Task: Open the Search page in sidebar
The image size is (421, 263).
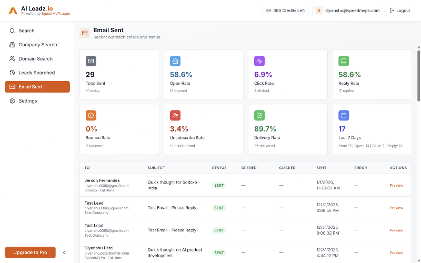Action: pyautogui.click(x=26, y=31)
